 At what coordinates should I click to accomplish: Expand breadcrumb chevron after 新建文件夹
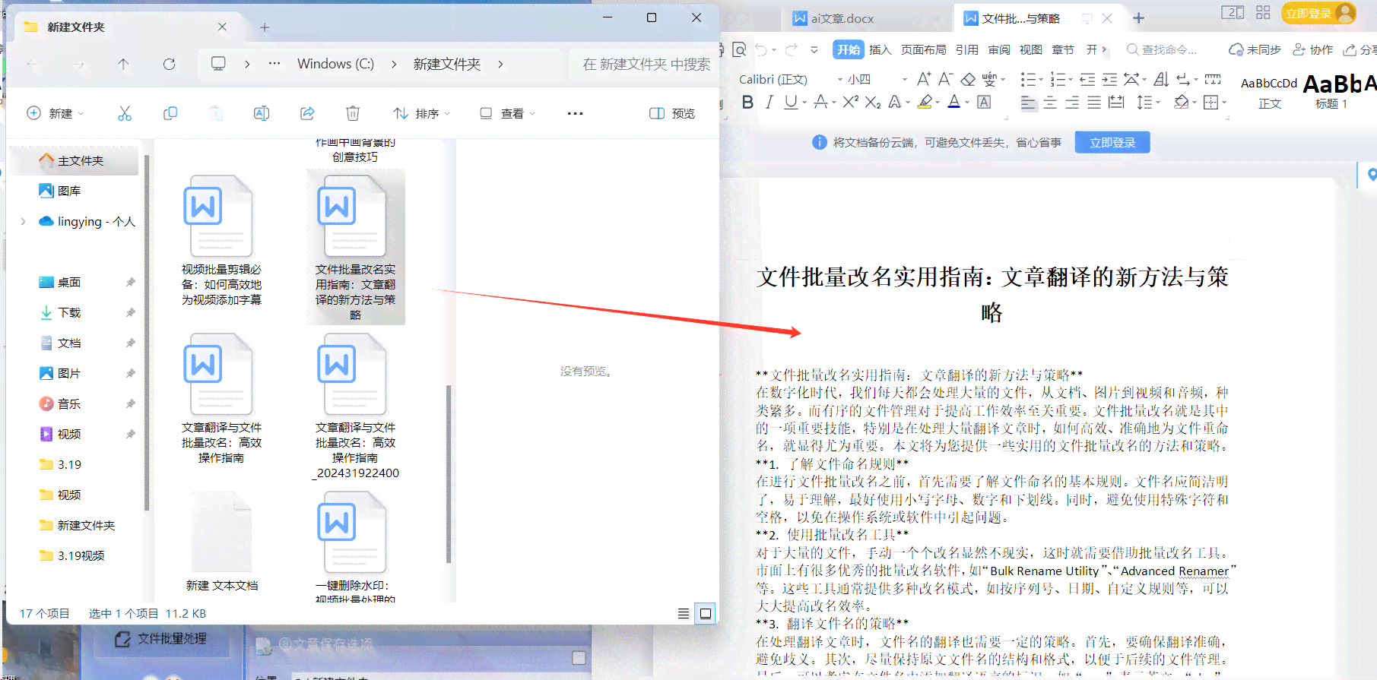pos(500,64)
